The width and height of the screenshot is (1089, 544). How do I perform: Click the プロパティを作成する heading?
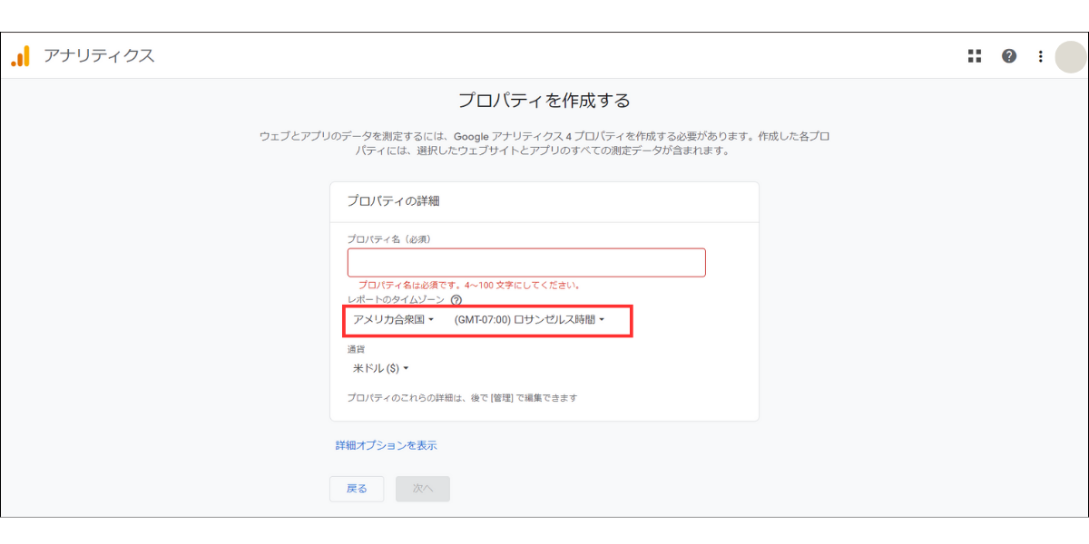coord(544,101)
